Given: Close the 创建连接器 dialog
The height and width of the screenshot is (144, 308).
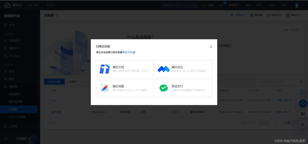Looking at the screenshot, I should pyautogui.click(x=211, y=47).
